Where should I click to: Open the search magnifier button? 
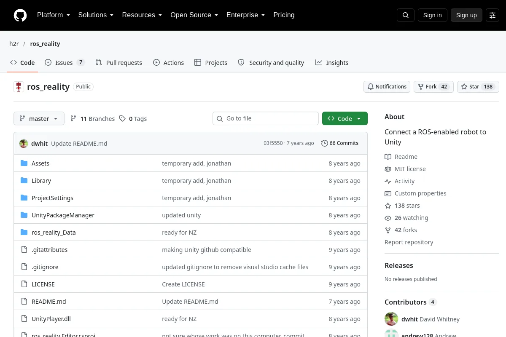pyautogui.click(x=406, y=15)
